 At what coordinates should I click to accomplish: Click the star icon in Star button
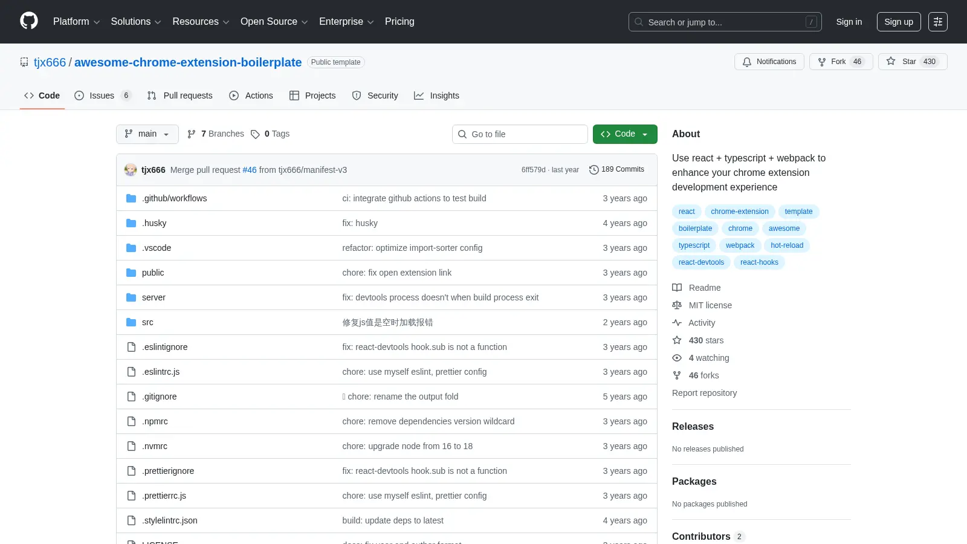891,61
